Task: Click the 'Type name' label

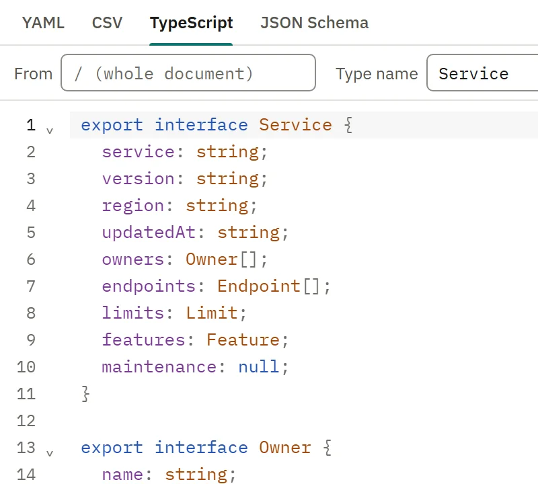Action: pos(377,74)
